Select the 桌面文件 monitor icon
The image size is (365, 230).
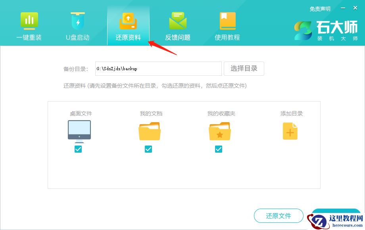[78, 130]
